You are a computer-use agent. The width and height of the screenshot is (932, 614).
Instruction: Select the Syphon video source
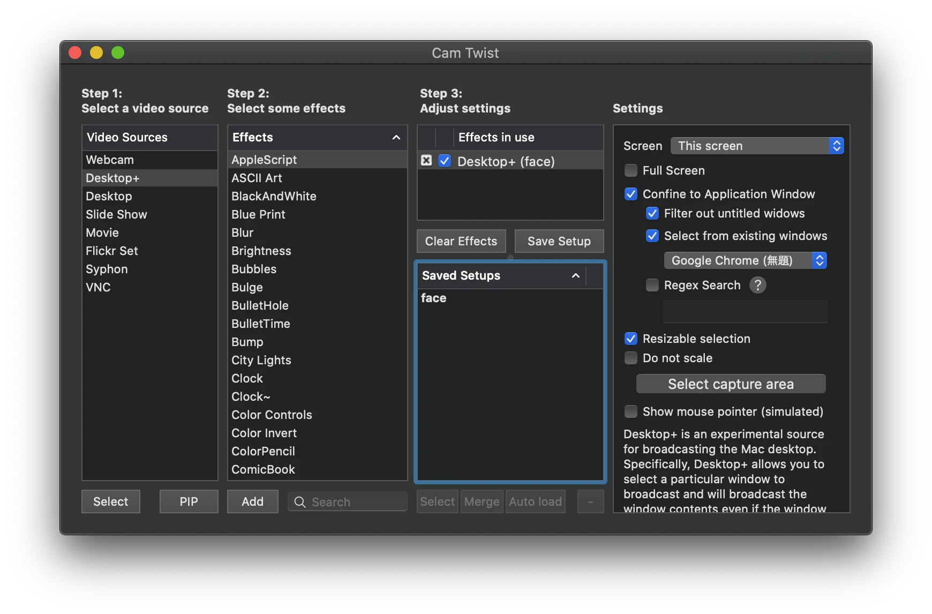[150, 269]
